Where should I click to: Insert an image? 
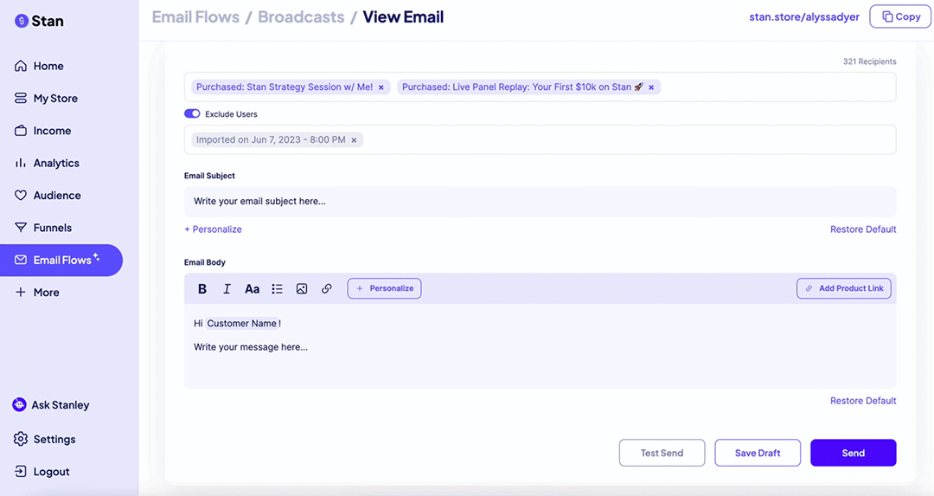tap(302, 288)
